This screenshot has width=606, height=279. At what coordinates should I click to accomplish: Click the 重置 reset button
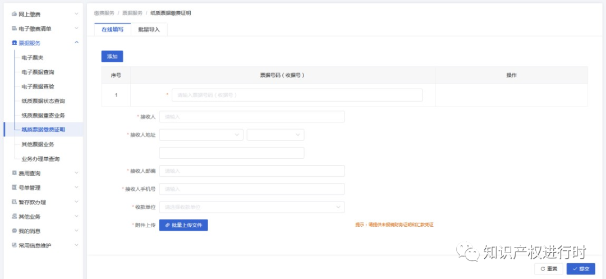(548, 269)
